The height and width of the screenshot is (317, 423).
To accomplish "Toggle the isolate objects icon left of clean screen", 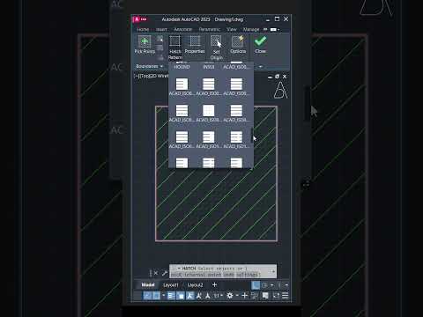I will (x=265, y=296).
